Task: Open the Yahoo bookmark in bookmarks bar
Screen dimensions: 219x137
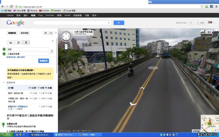Action: click(20, 11)
